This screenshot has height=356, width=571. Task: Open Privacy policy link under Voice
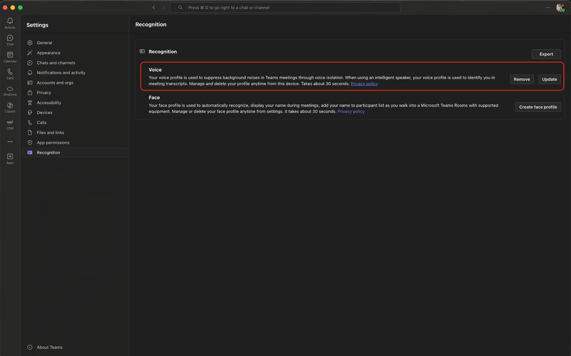pos(364,84)
